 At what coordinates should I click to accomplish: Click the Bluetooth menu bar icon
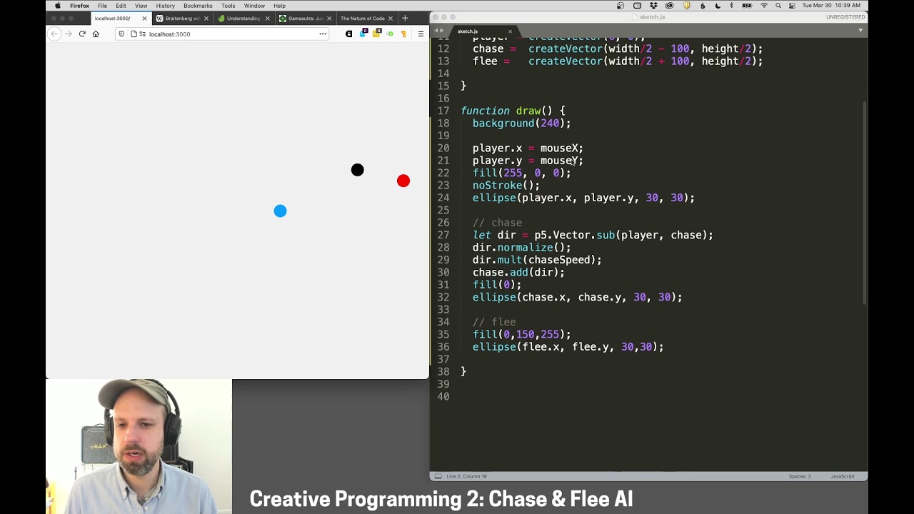731,6
